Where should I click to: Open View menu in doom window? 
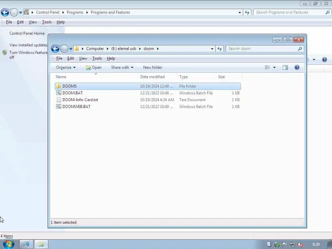(x=83, y=58)
